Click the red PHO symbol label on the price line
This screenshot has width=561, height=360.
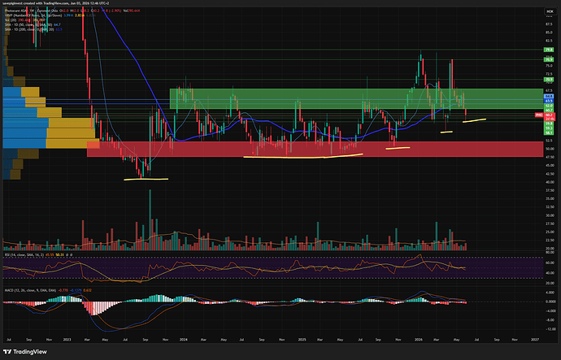tap(539, 115)
